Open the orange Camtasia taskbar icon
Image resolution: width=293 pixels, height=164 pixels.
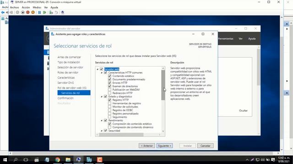pos(100,159)
